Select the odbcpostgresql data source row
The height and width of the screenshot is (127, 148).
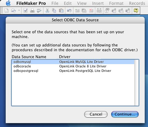(73, 71)
